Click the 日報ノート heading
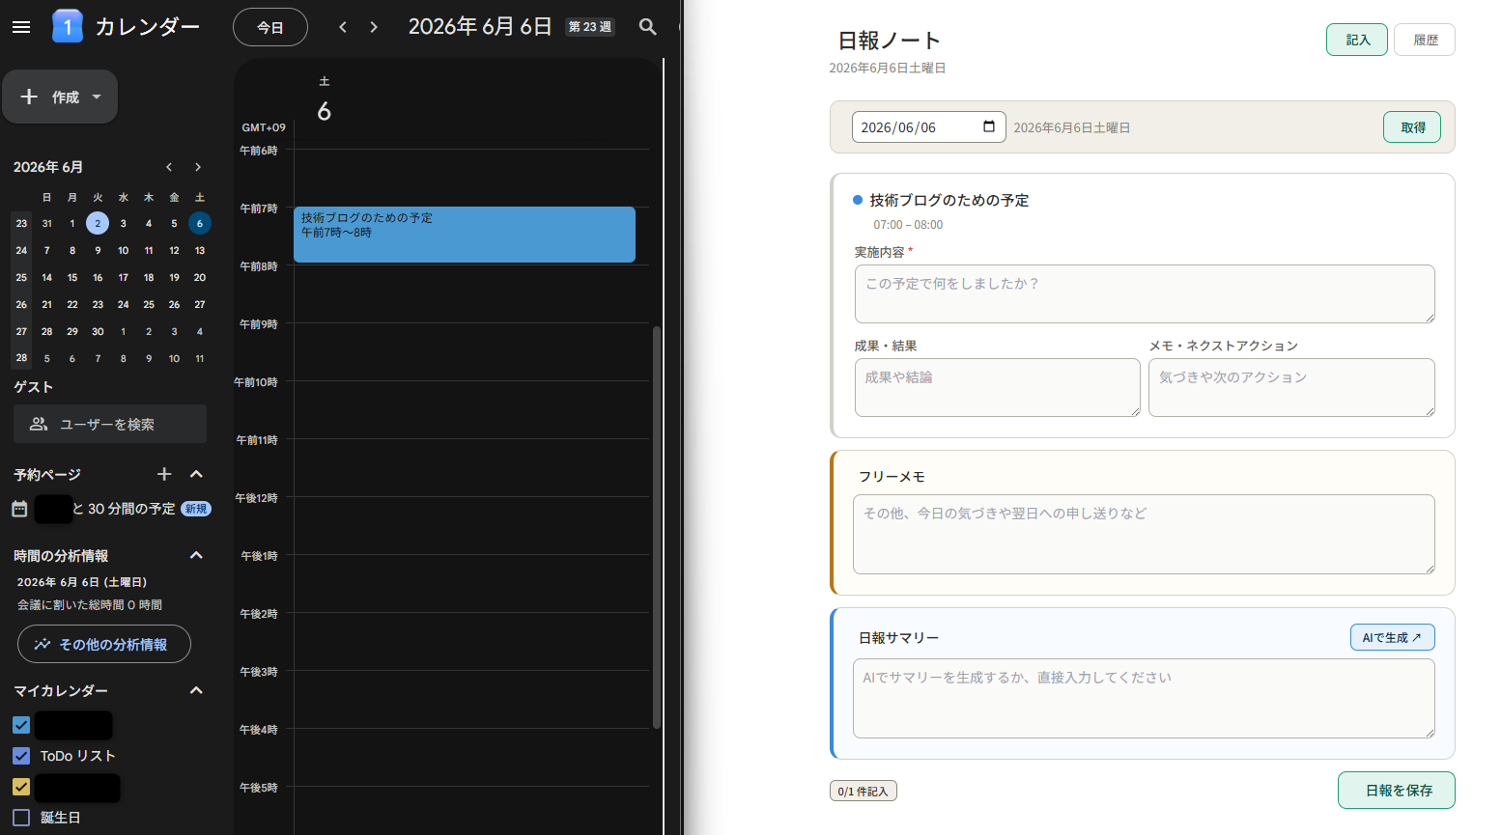 (889, 41)
